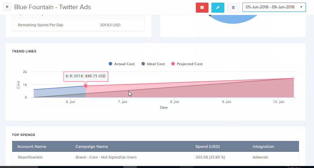Click the 2k cost axis label
The height and width of the screenshot is (168, 314).
click(x=25, y=72)
